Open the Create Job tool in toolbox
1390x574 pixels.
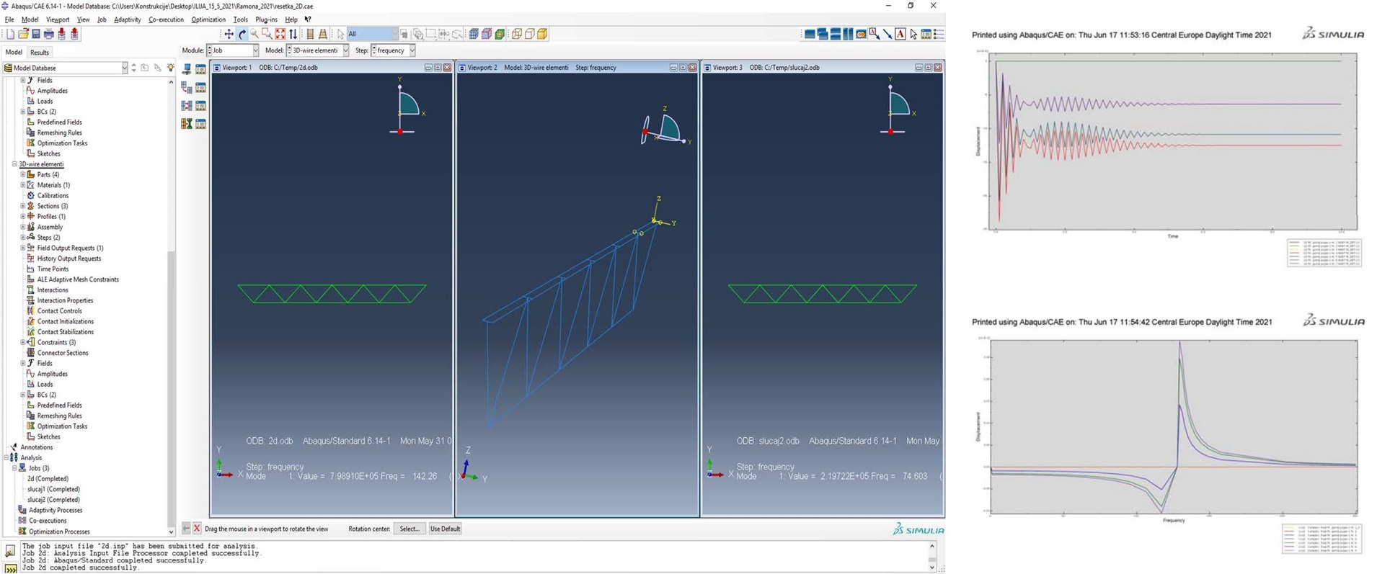pyautogui.click(x=187, y=69)
